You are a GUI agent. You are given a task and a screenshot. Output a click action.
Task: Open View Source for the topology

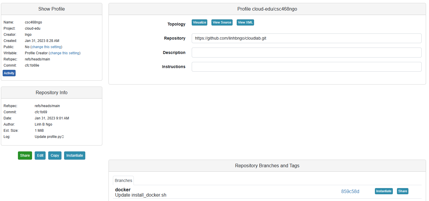pyautogui.click(x=222, y=23)
